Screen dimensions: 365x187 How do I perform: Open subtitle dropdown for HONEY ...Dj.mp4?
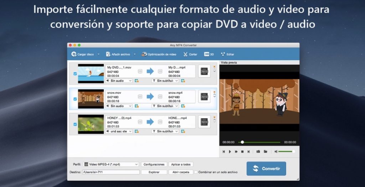click(x=165, y=131)
